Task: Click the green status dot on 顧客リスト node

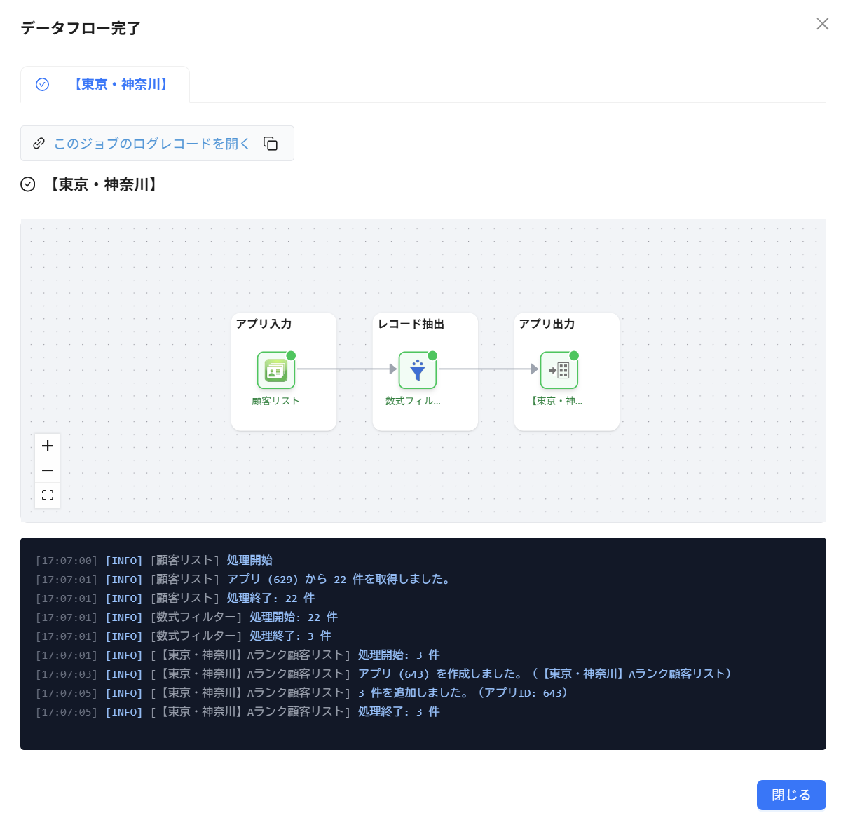Action: point(291,355)
